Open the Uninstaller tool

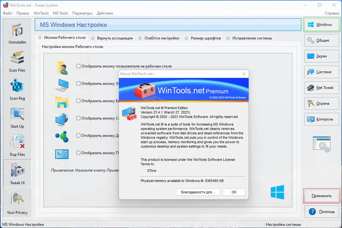tap(17, 32)
